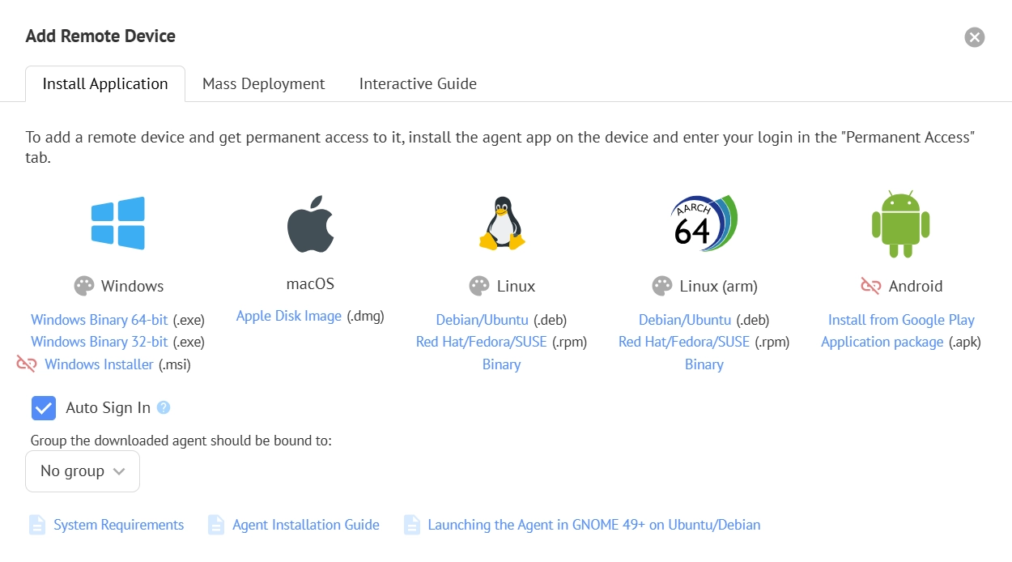
Task: Click Install from Google Play link
Action: pyautogui.click(x=901, y=320)
